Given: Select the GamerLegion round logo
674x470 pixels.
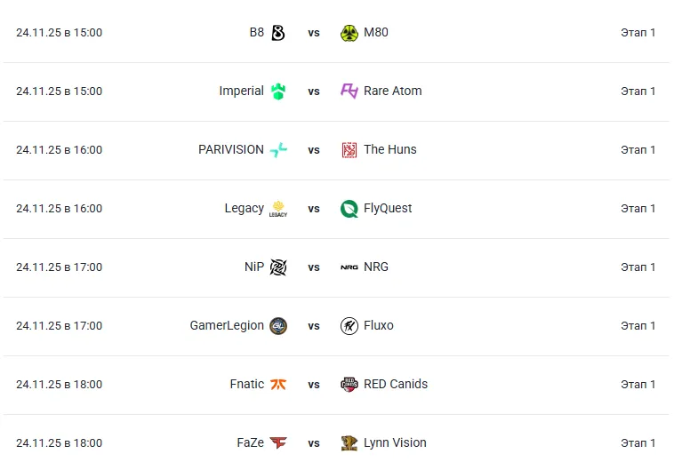Looking at the screenshot, I should tap(278, 326).
